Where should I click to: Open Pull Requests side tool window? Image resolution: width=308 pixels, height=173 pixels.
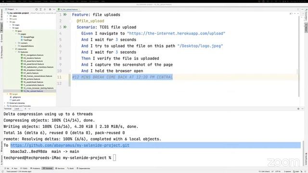pos(1,52)
